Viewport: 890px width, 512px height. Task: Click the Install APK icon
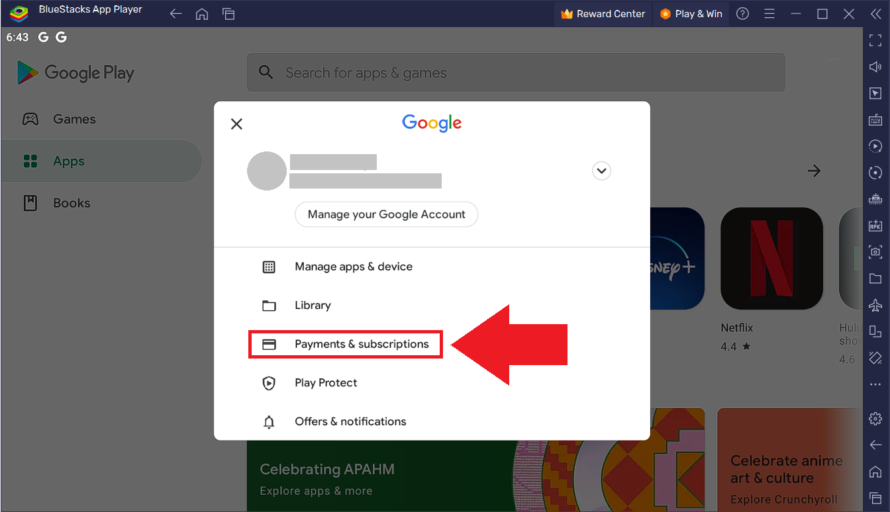pos(875,226)
